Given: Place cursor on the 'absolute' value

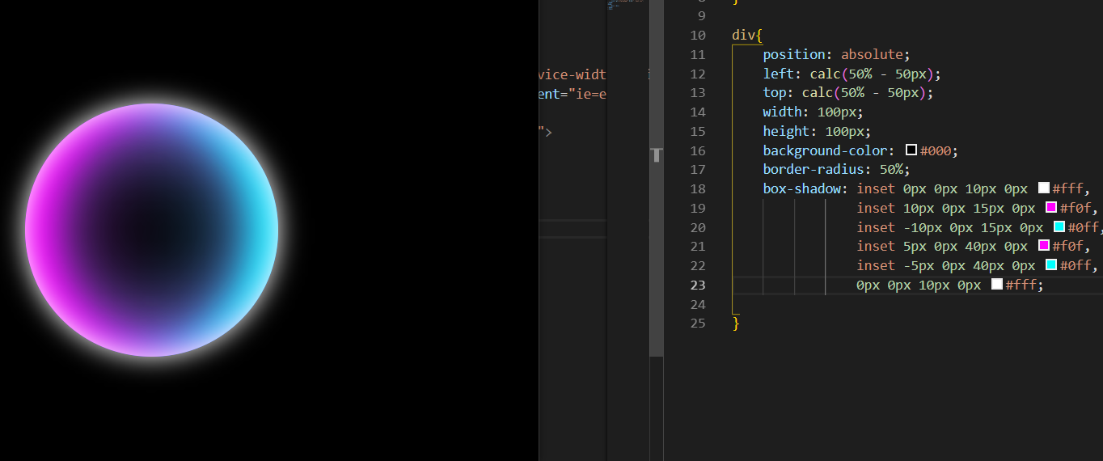Looking at the screenshot, I should click(872, 55).
